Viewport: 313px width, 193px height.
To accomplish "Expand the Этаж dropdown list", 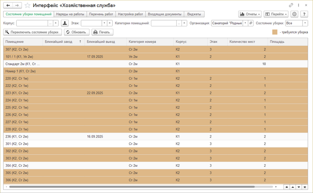I will pyautogui.click(x=104, y=23).
